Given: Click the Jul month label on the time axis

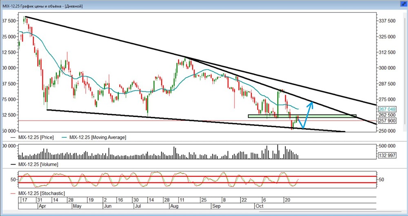Looking at the screenshot, I should click(x=138, y=206).
